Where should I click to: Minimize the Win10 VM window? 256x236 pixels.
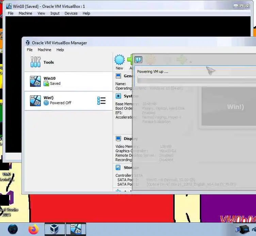coord(236,6)
